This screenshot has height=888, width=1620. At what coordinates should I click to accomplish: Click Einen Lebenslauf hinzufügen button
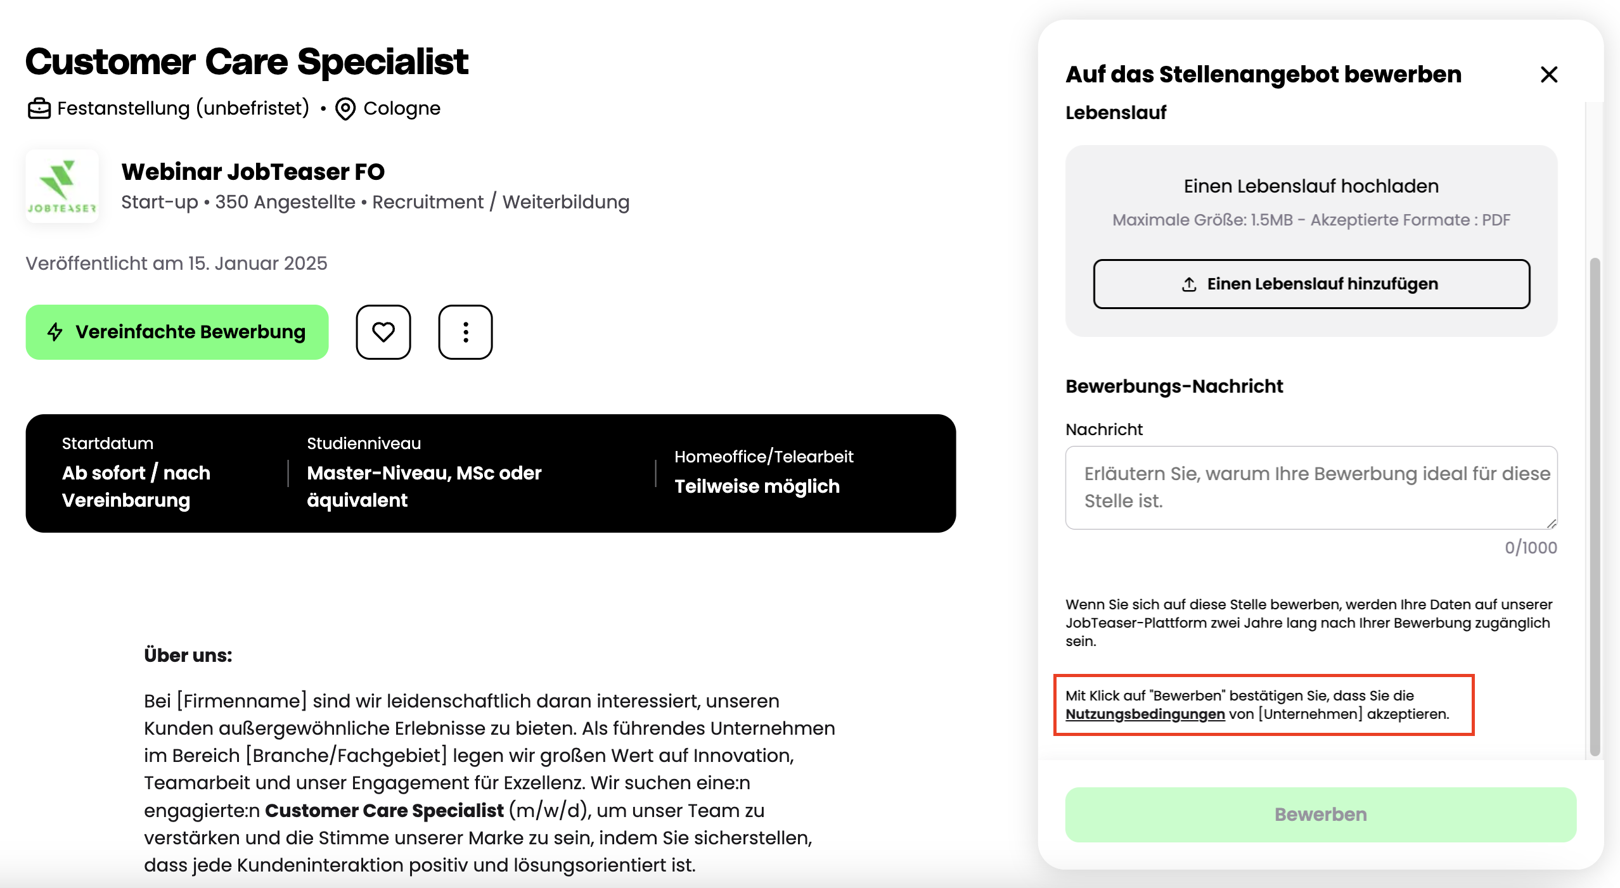tap(1311, 284)
